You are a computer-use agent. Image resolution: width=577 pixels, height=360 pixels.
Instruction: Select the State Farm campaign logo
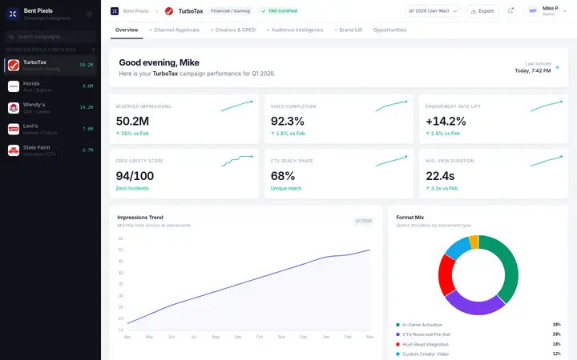coord(14,150)
